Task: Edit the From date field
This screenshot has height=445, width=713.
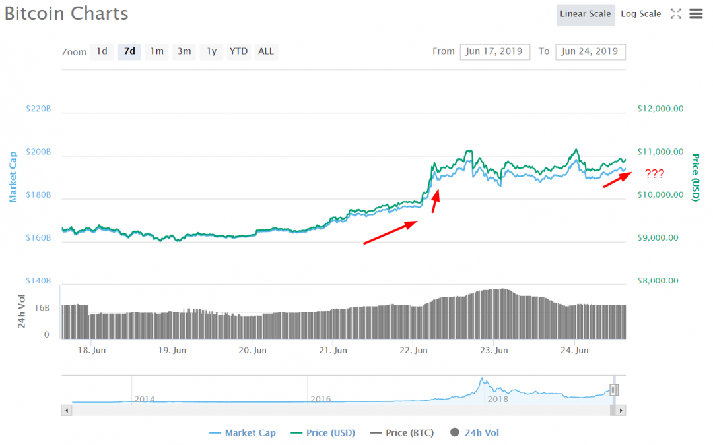Action: click(494, 52)
